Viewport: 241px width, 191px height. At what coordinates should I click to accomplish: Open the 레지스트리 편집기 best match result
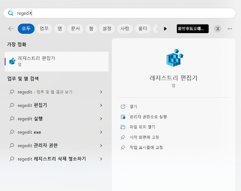click(x=56, y=62)
